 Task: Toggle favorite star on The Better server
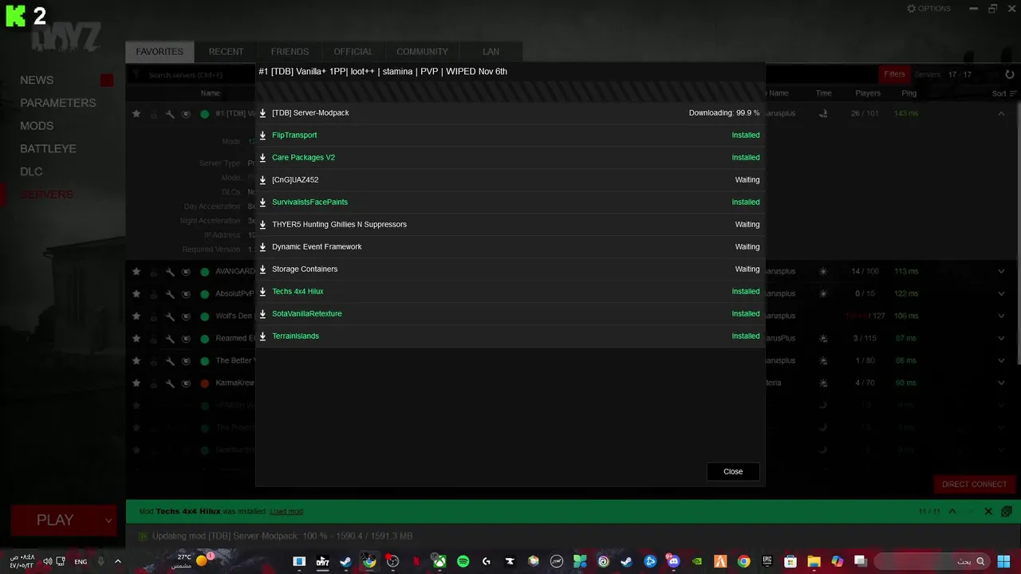tap(136, 361)
